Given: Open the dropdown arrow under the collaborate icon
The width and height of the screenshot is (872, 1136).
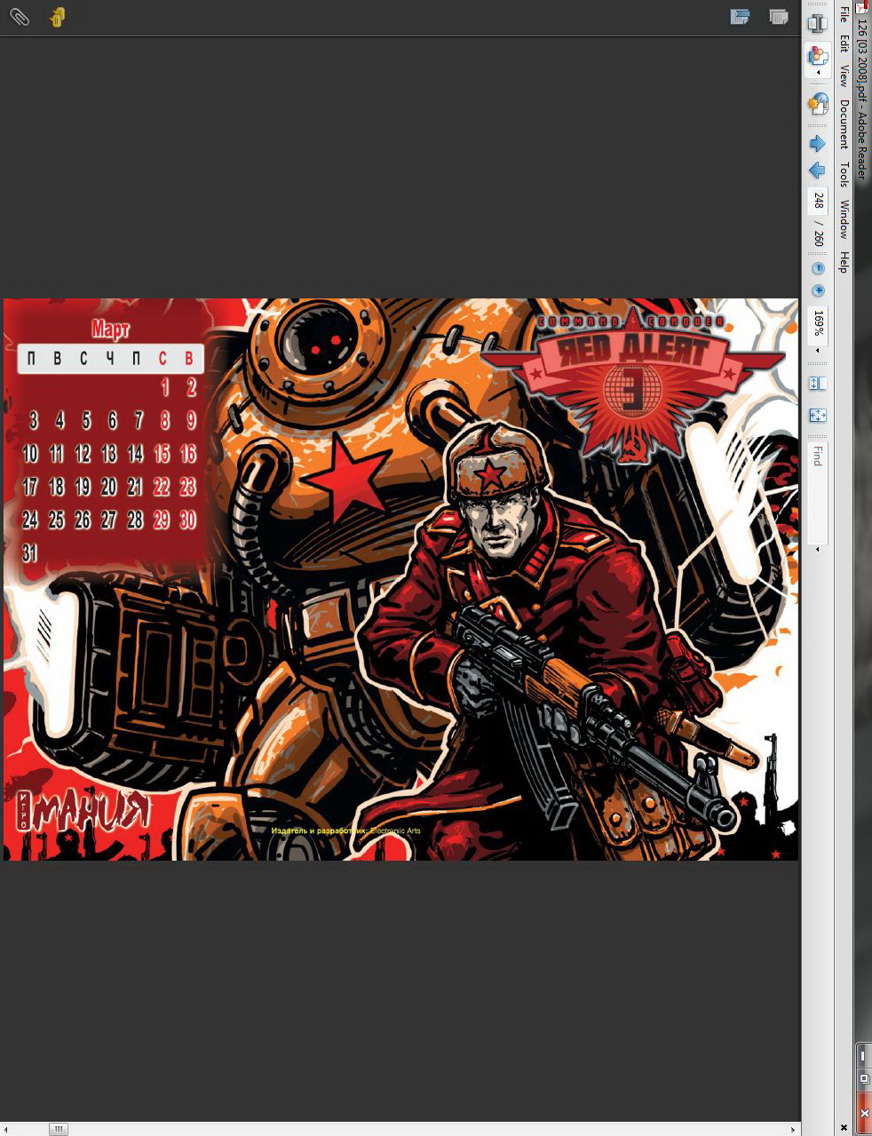Looking at the screenshot, I should pyautogui.click(x=818, y=74).
